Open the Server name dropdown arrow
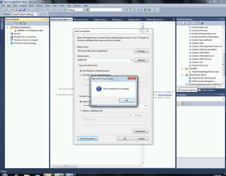 point(131,60)
